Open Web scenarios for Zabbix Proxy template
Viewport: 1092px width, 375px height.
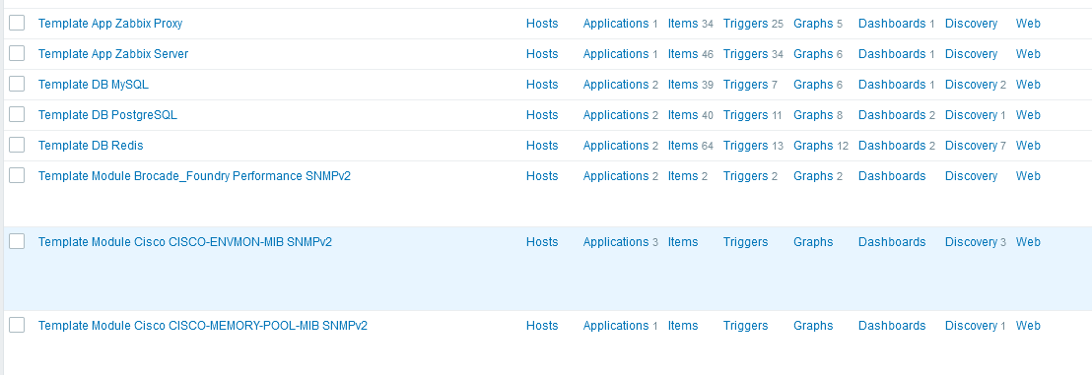(1028, 24)
